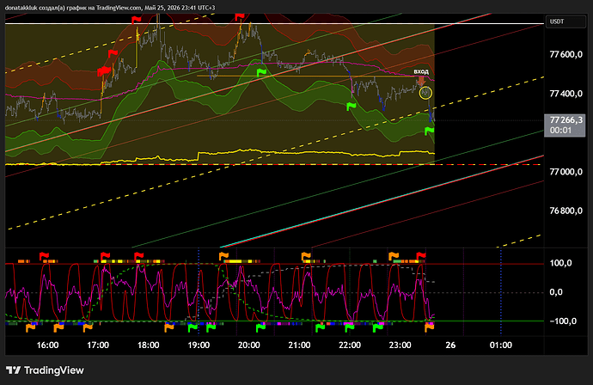Click the 23:00 time axis label

[x=400, y=345]
